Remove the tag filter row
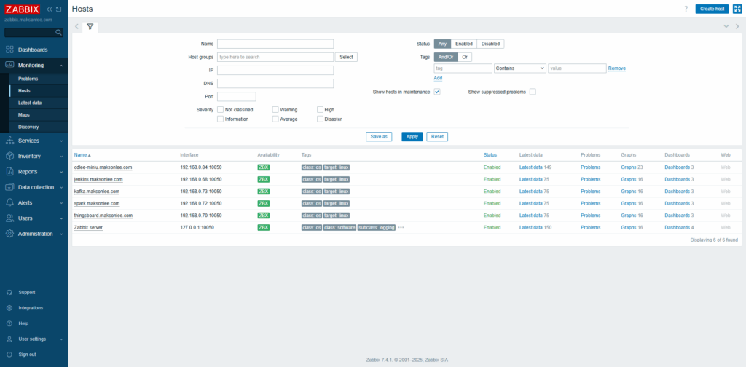Viewport: 746px width, 367px height. tap(616, 68)
